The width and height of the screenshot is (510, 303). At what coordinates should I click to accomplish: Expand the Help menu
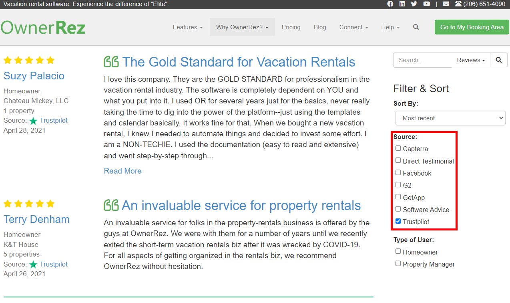[390, 27]
